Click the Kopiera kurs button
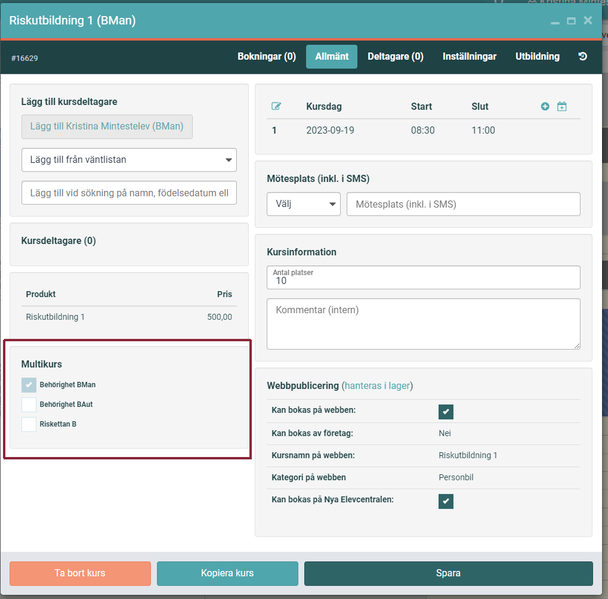The image size is (608, 599). pos(227,573)
